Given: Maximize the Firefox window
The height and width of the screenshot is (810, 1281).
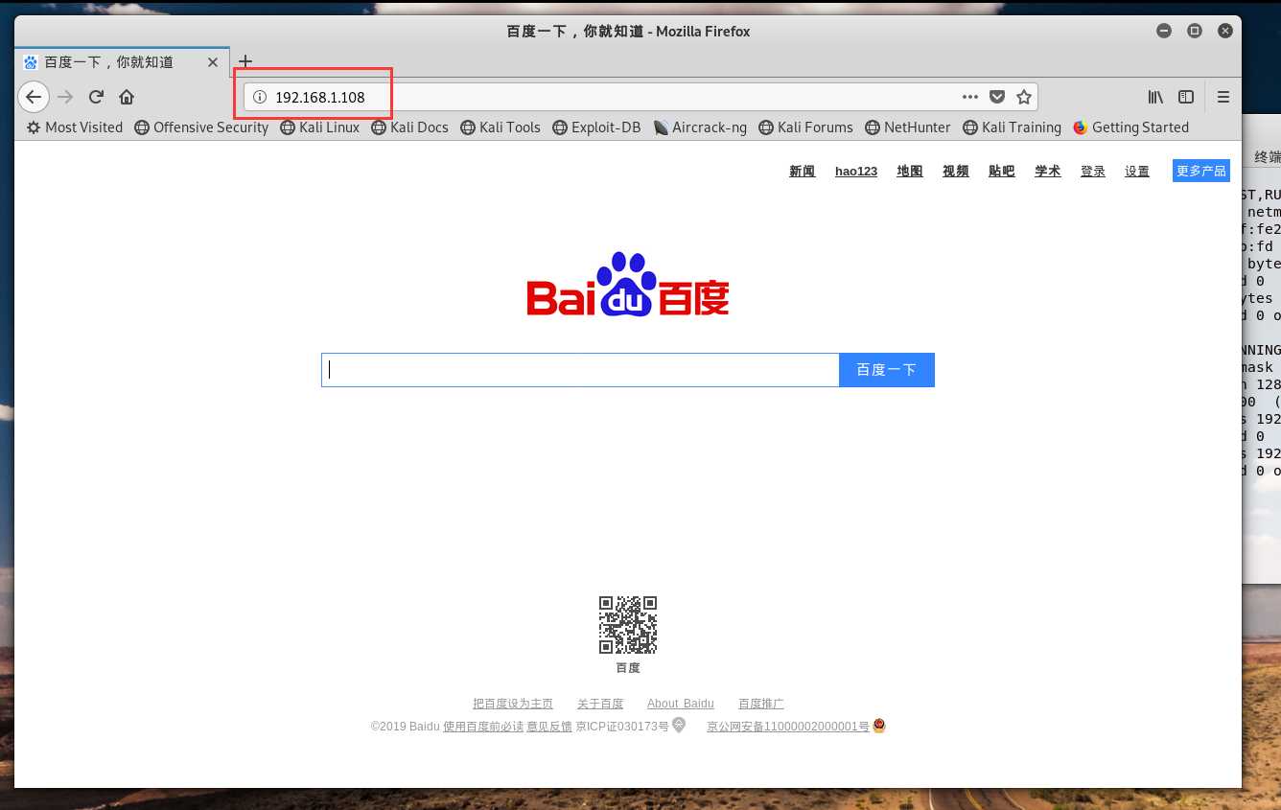Looking at the screenshot, I should [1195, 31].
